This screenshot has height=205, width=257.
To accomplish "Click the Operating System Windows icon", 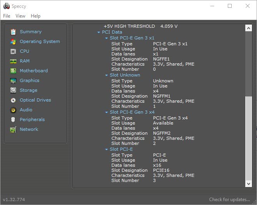I will point(13,42).
